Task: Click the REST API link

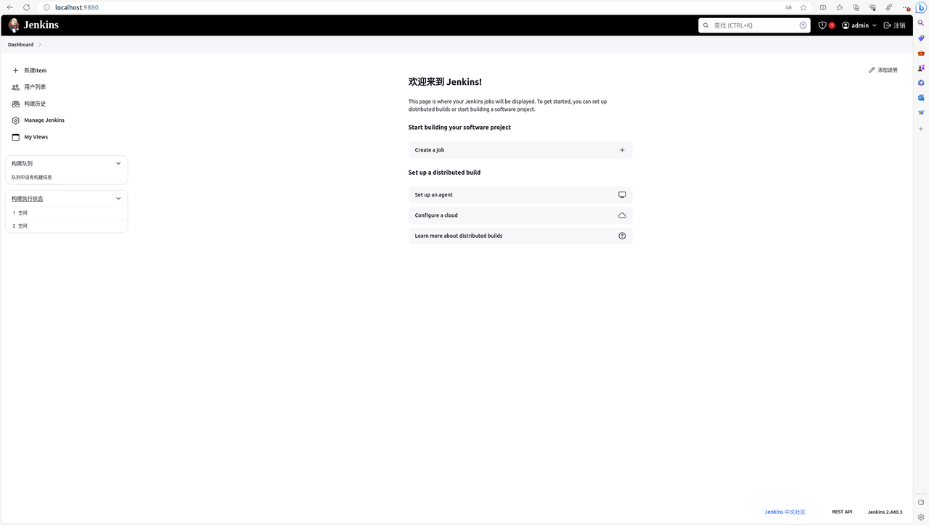Action: [x=842, y=511]
